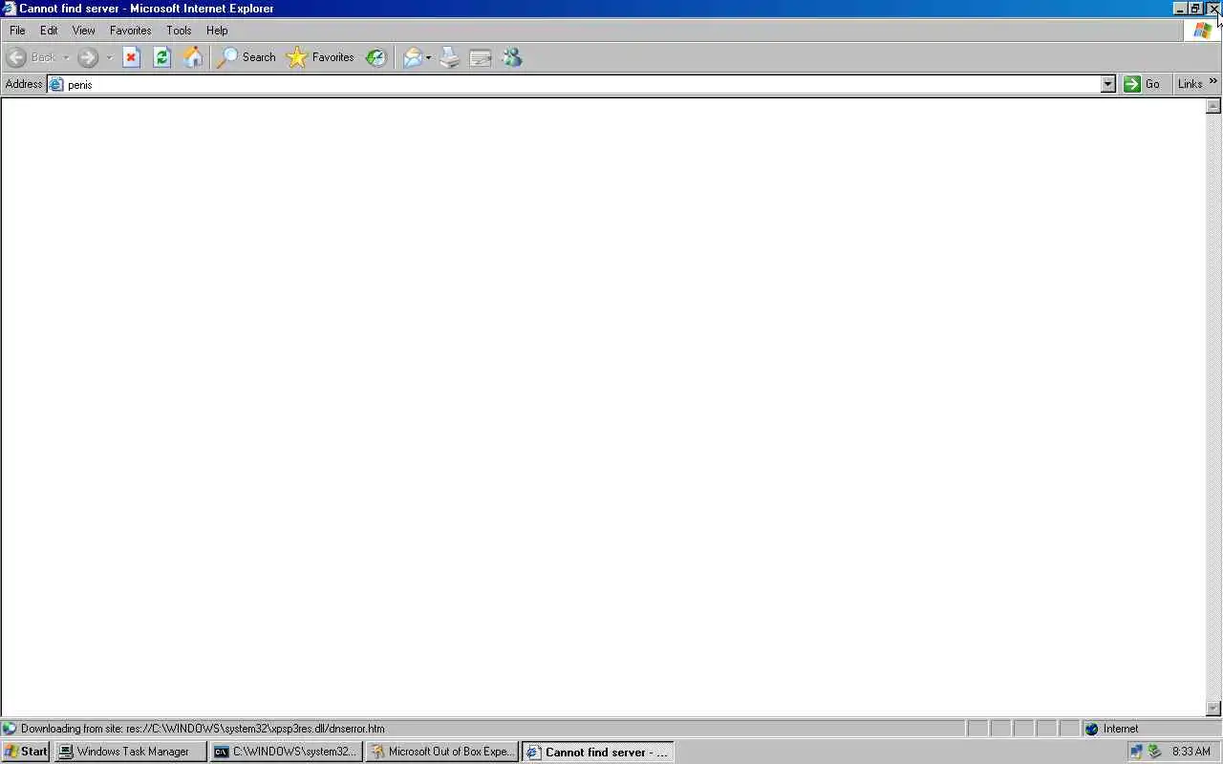Screen dimensions: 1223x764
Task: Close the Internet Explorer window
Action: point(1213,9)
